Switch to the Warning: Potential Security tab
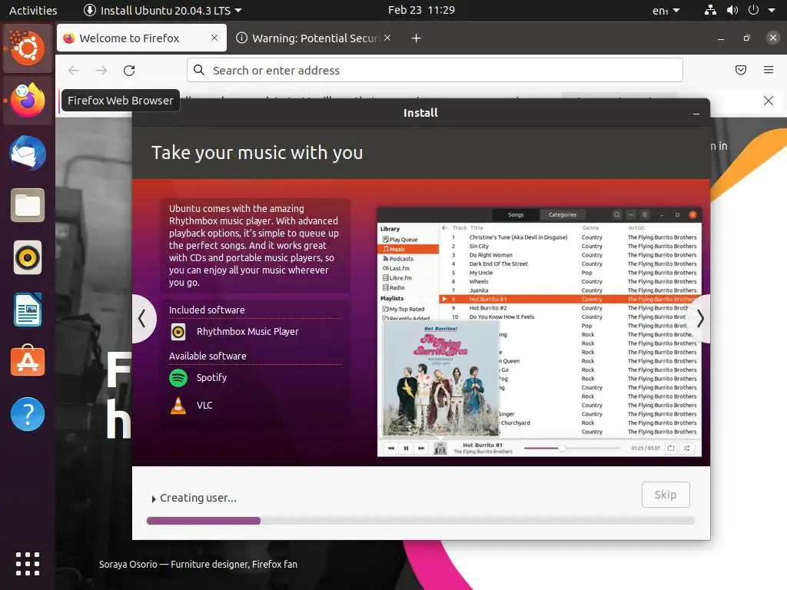Viewport: 787px width, 590px height. coord(314,38)
